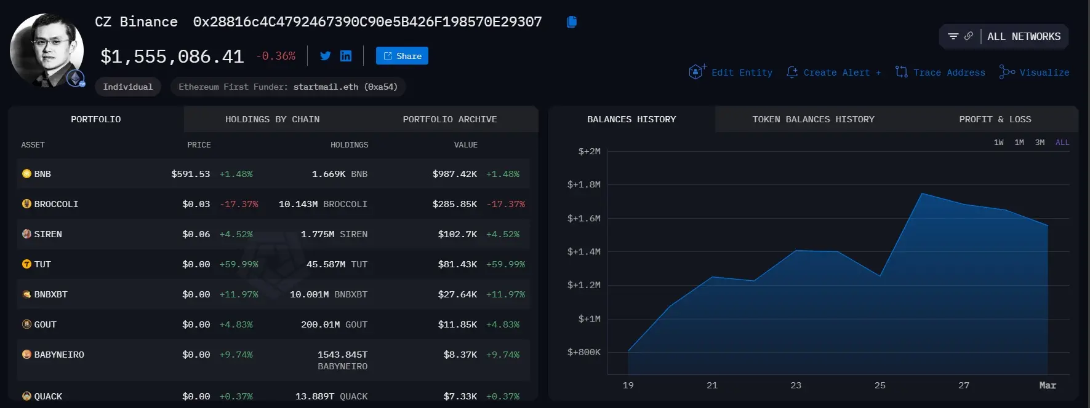Screen dimensions: 1090x408
Task: Click the Mar label on the chart axis
Action: (1048, 385)
